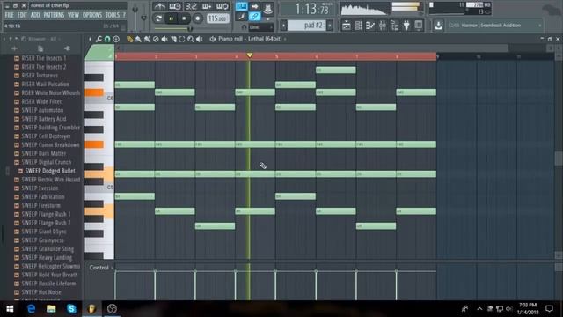Expand the hint bar arrow after Harmor

(539, 26)
